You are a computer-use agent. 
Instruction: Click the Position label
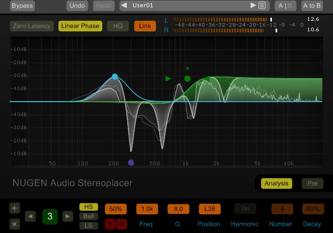[209, 224]
